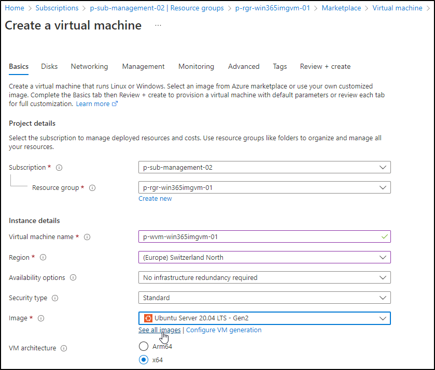Open the Networking tab
The height and width of the screenshot is (370, 435).
89,66
